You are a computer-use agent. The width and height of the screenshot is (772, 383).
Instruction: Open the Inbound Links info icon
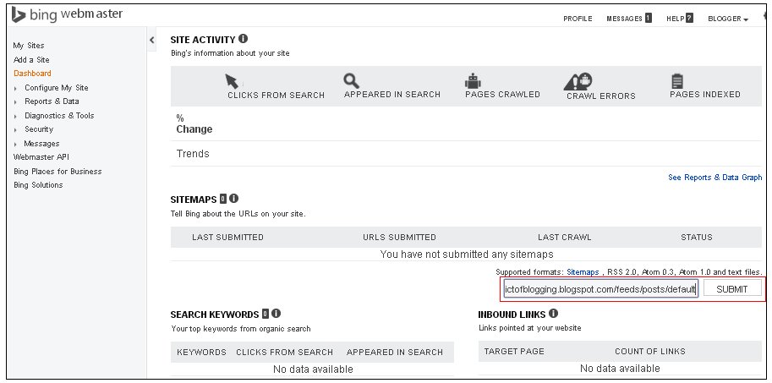tap(553, 313)
